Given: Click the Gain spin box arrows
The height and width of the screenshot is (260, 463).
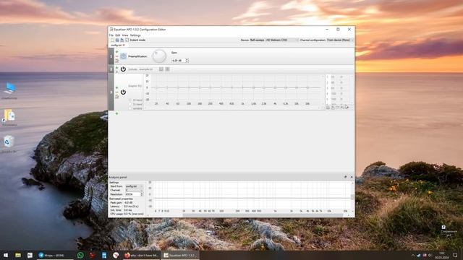Looking at the screenshot, I should pyautogui.click(x=187, y=61).
